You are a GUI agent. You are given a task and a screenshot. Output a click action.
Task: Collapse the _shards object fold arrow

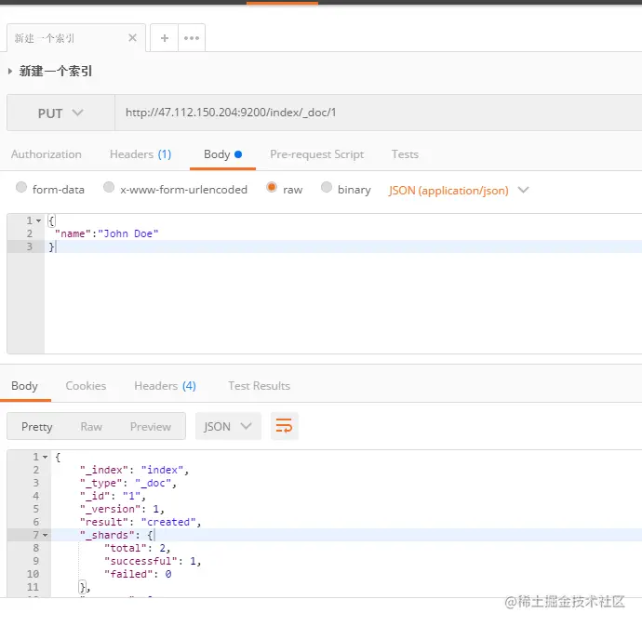pos(45,535)
